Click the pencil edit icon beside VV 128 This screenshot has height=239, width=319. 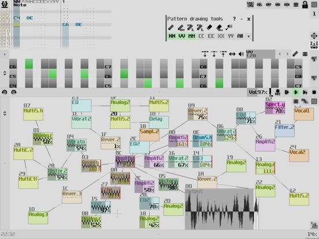295,54
